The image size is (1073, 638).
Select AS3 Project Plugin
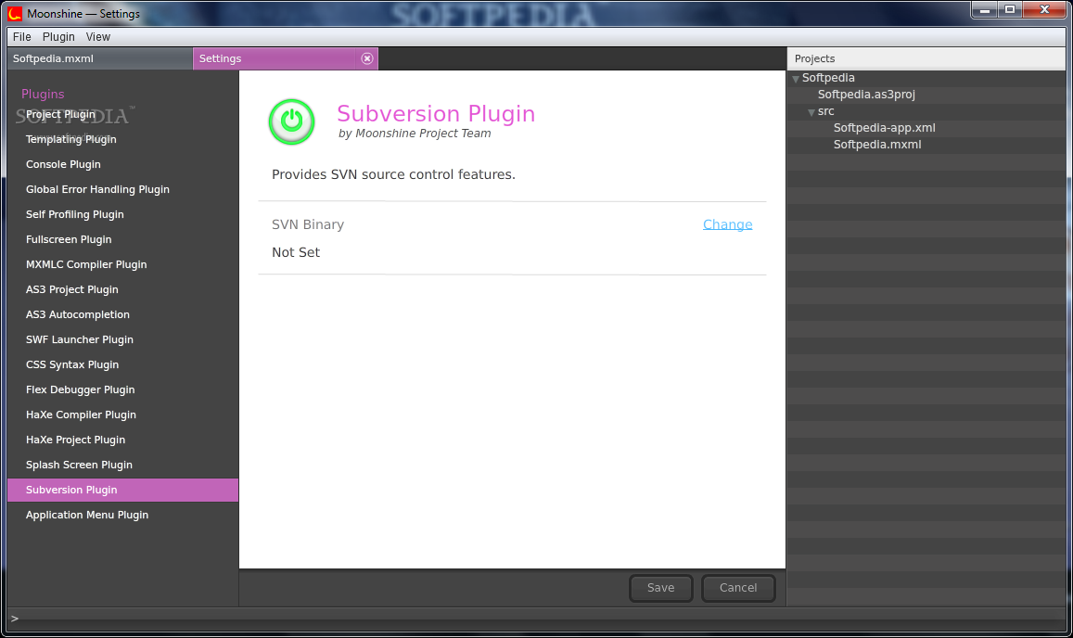coord(122,289)
